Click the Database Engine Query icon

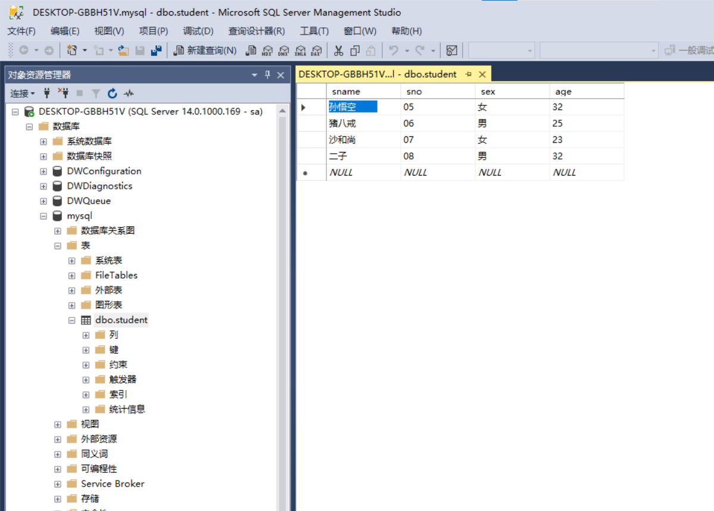point(251,50)
